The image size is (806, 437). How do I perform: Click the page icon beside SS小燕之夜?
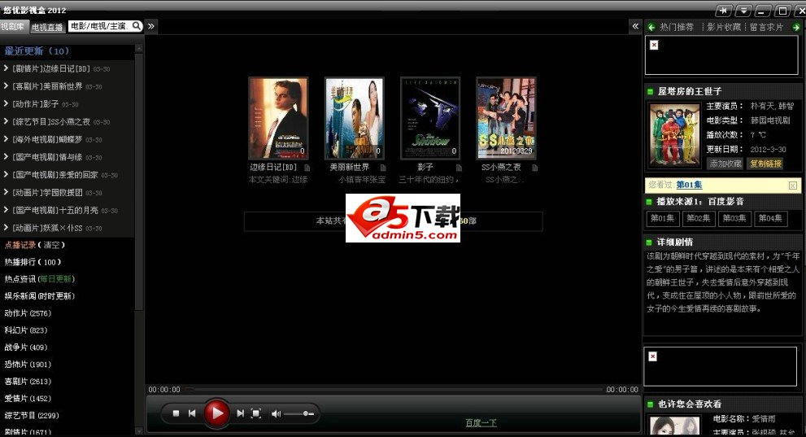534,168
